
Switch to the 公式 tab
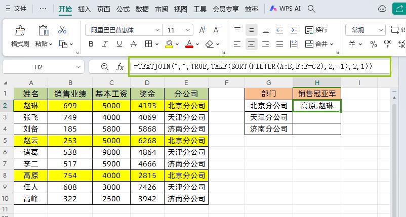123,9
